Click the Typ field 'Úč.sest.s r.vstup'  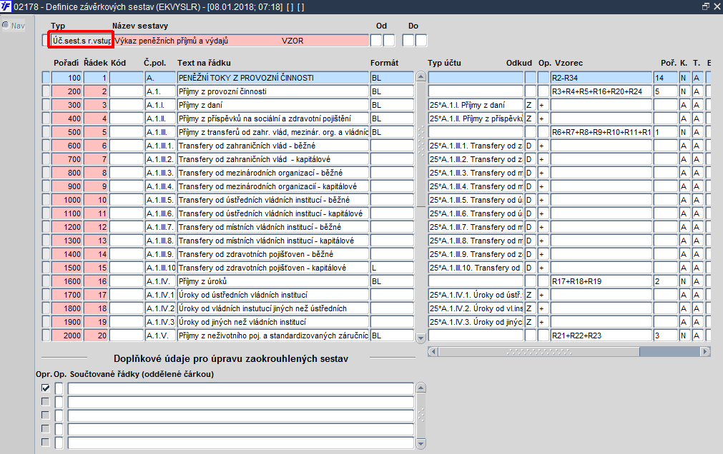pos(81,41)
